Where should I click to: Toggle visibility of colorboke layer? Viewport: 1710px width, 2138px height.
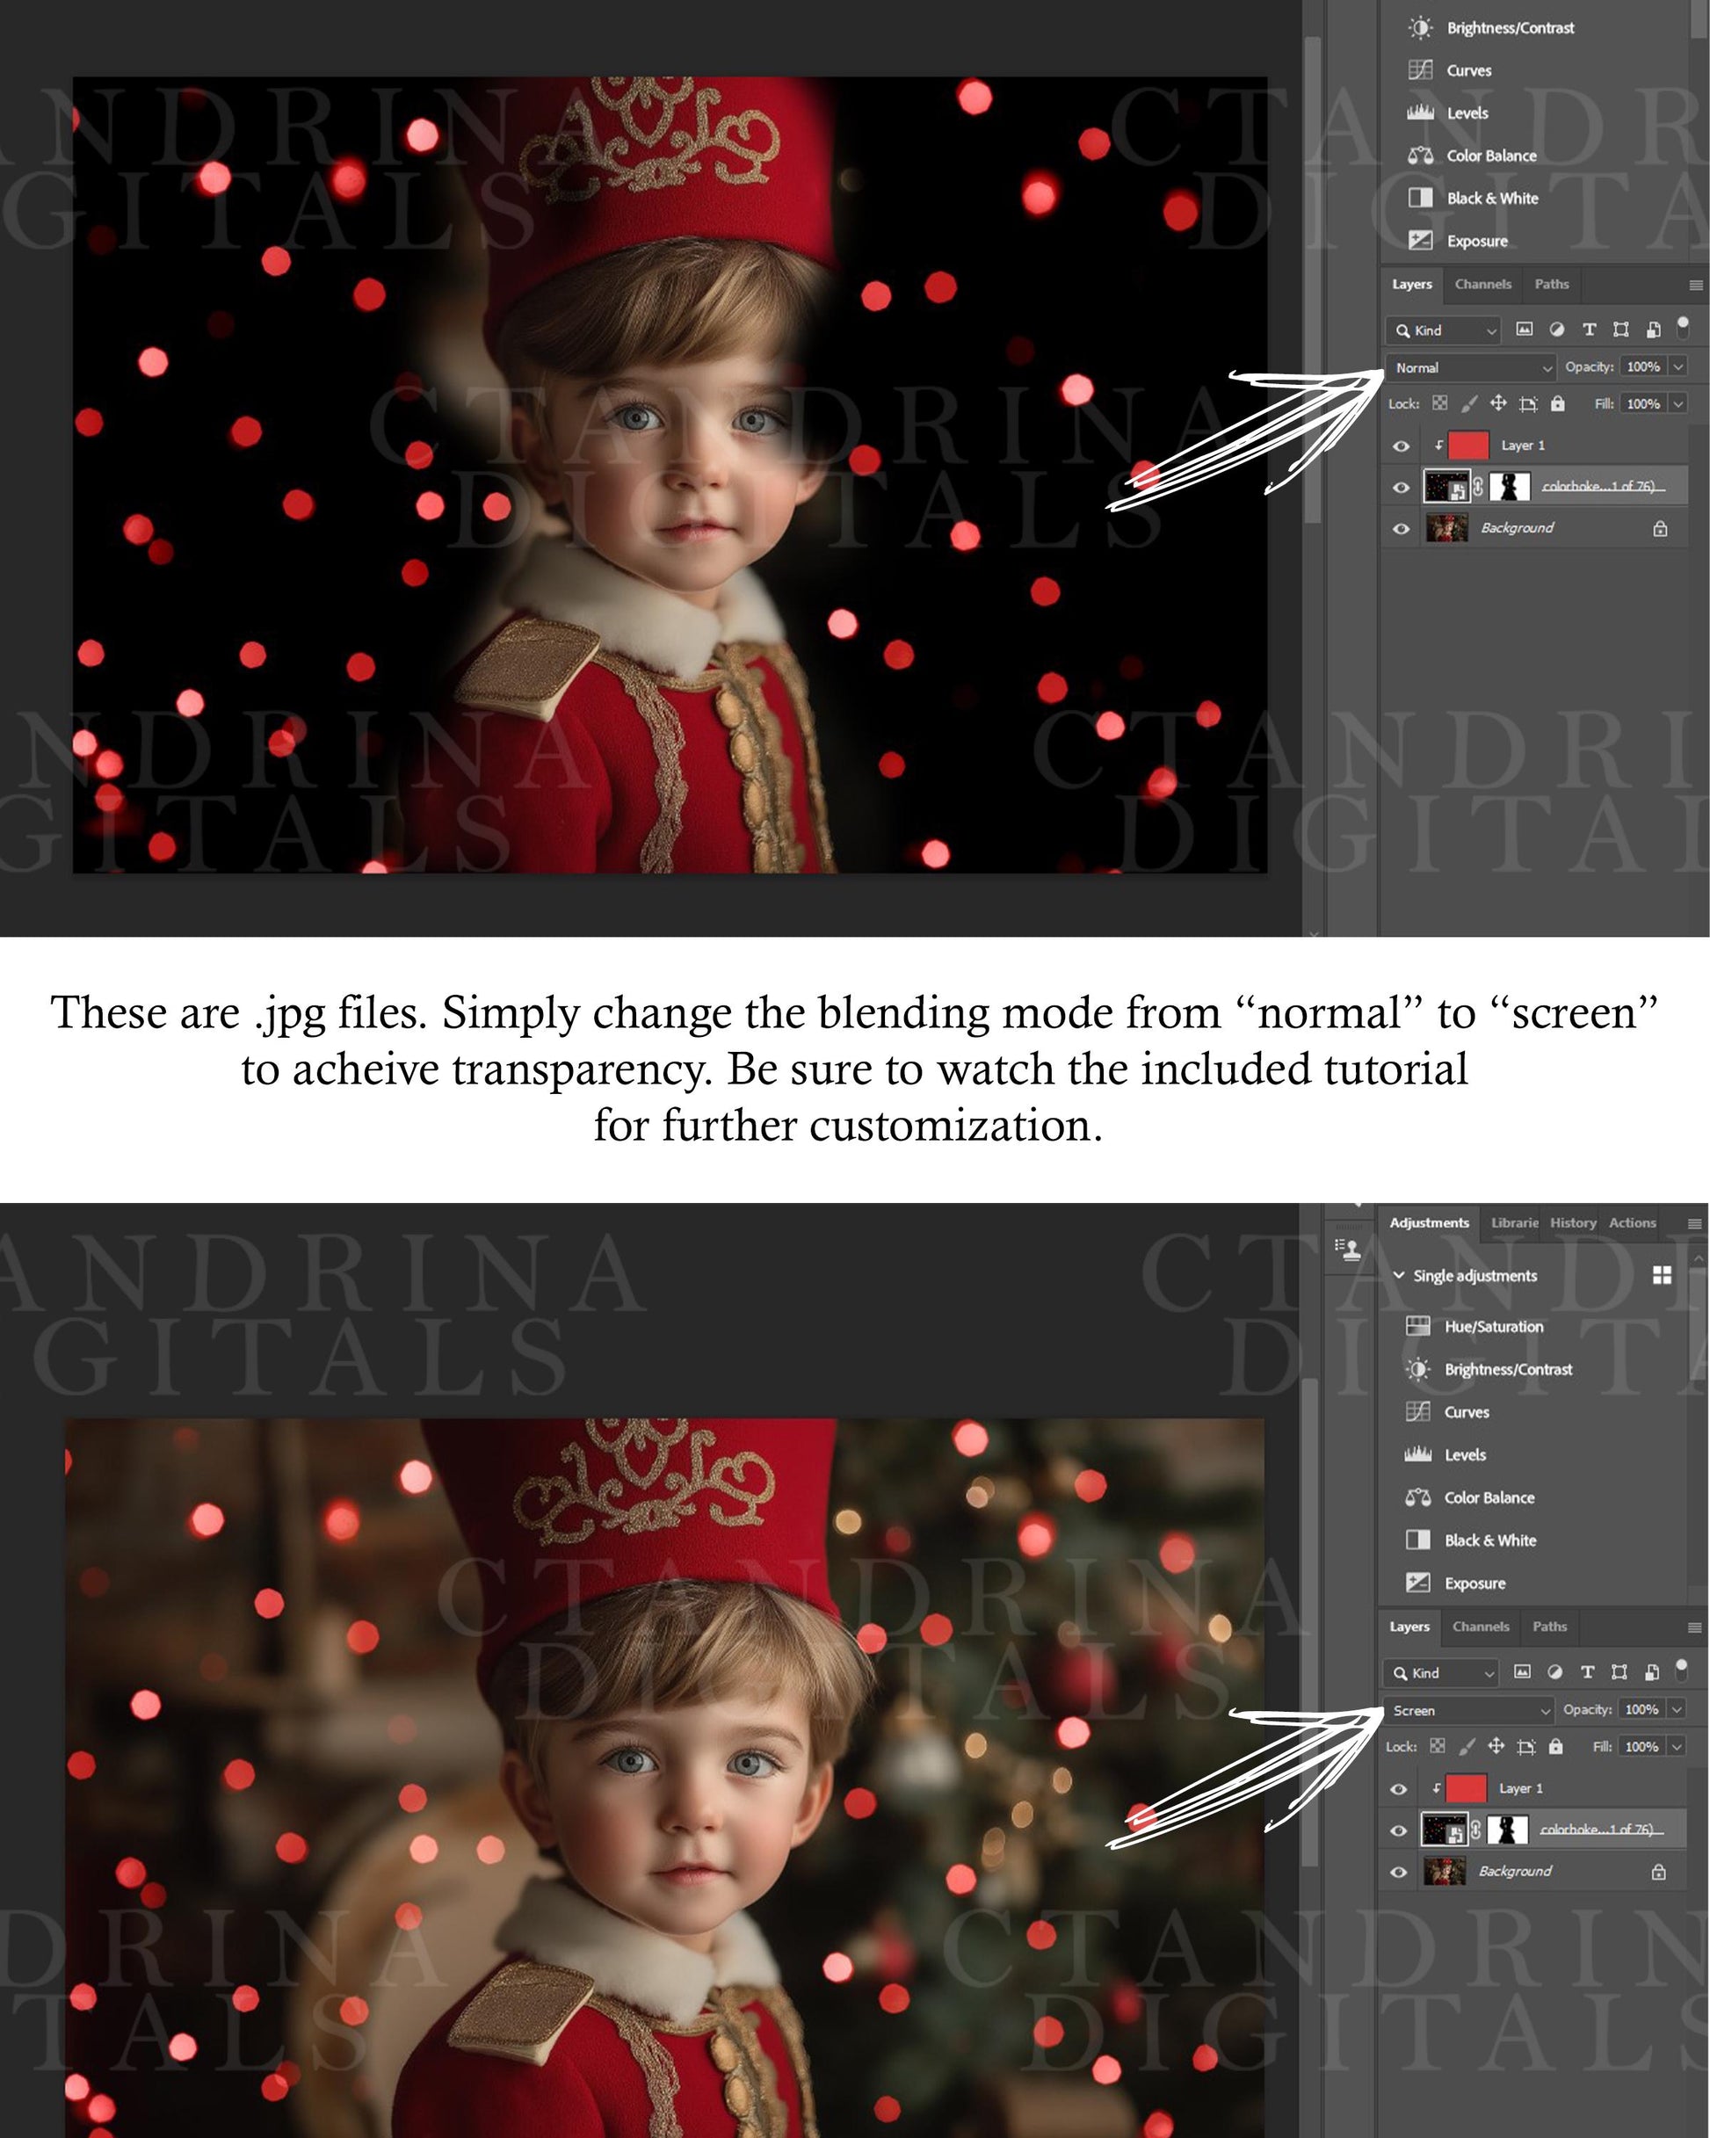(1398, 487)
